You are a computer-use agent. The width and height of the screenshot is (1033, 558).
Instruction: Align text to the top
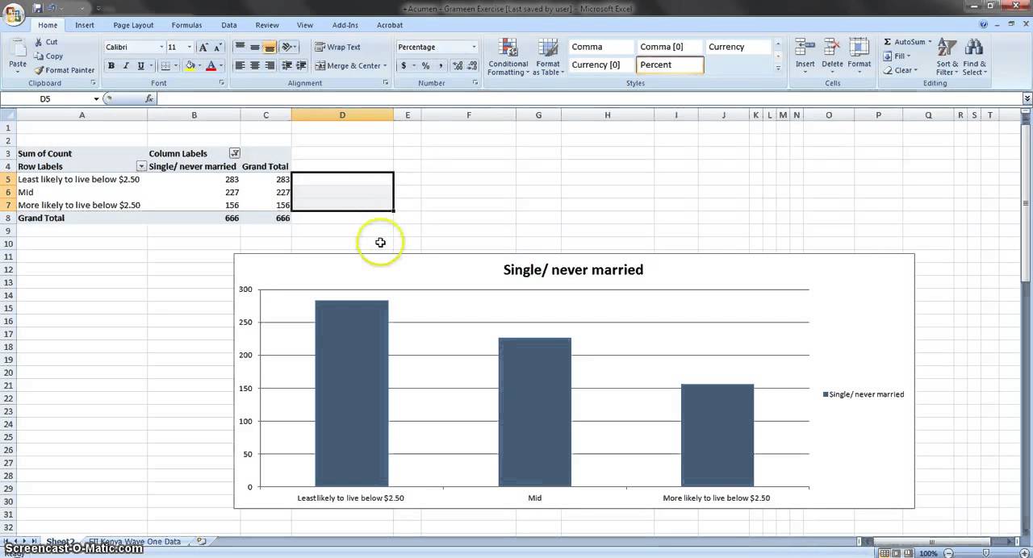(x=240, y=48)
